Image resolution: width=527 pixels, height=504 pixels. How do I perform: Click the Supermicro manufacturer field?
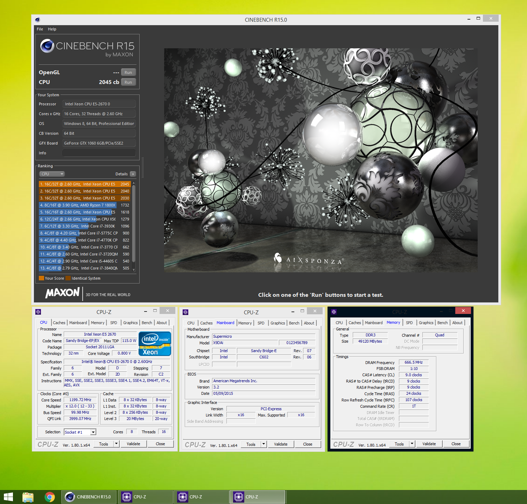(x=263, y=336)
